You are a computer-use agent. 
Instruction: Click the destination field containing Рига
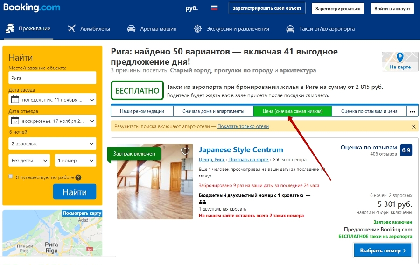pos(52,78)
